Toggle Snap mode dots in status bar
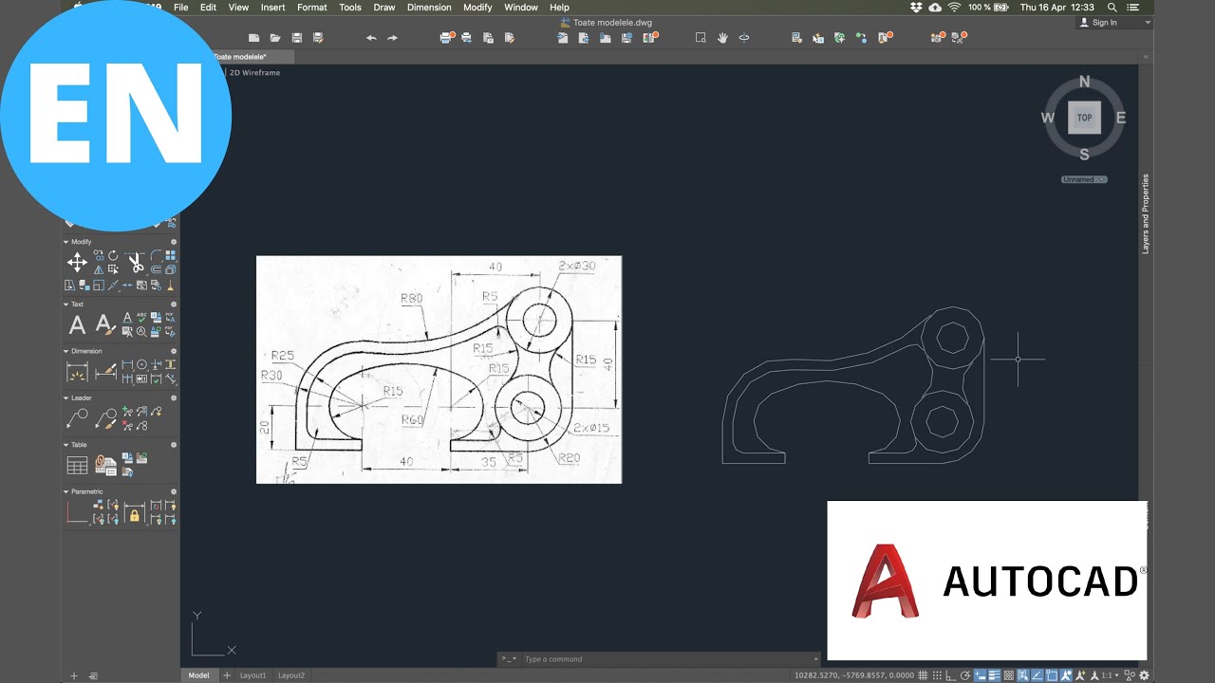1215x683 pixels. (x=937, y=675)
